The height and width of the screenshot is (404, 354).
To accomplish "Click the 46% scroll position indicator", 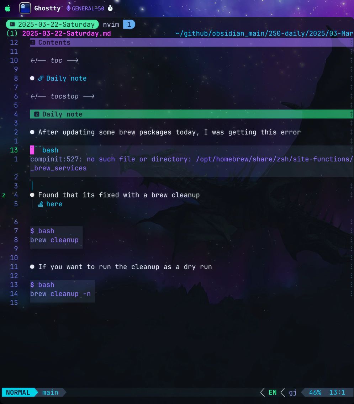I will 315,392.
